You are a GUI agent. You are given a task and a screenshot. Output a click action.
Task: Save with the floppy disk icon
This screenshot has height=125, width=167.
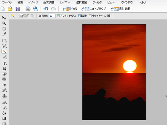coord(18,9)
